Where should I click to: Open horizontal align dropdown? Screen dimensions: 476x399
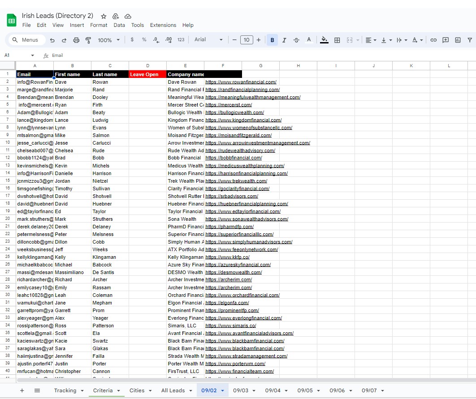point(371,40)
